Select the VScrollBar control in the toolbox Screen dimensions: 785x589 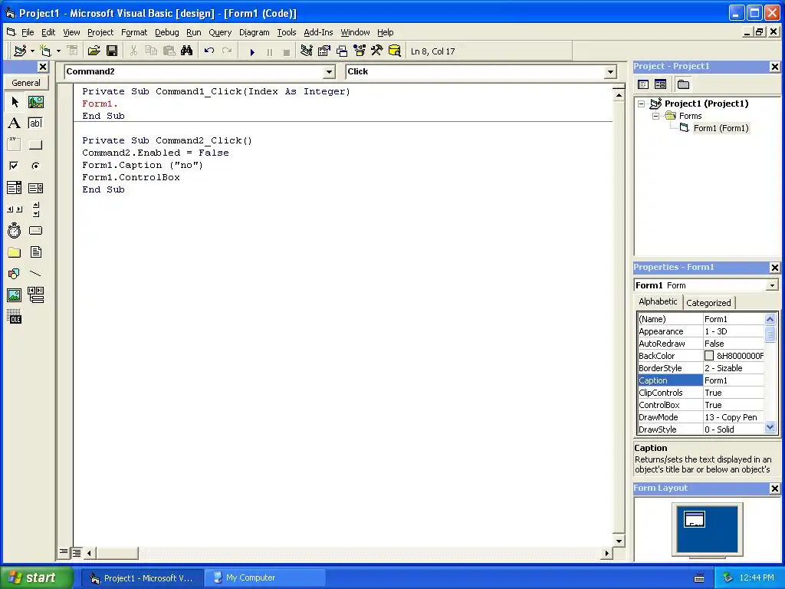(x=35, y=209)
